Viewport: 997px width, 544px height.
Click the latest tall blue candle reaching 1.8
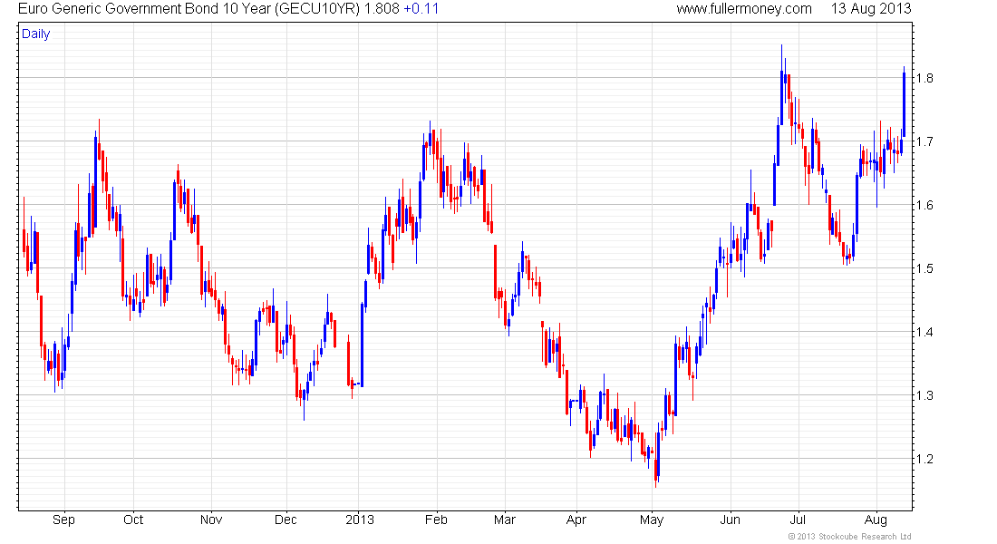904,102
